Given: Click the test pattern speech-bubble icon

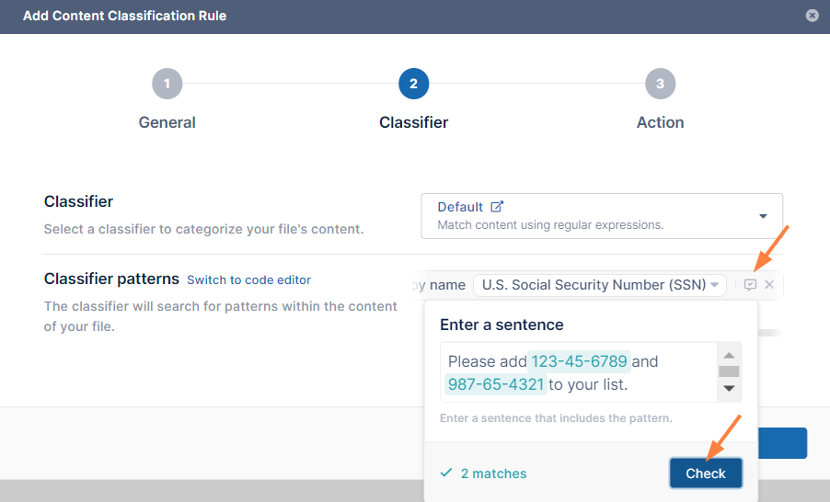Looking at the screenshot, I should point(750,285).
